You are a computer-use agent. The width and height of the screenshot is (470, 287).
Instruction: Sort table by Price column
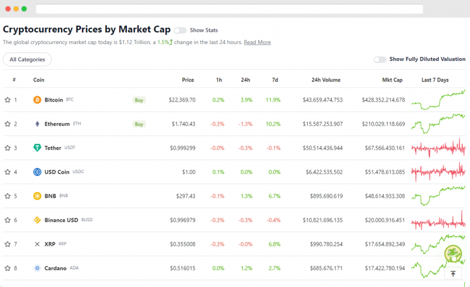[x=188, y=80]
